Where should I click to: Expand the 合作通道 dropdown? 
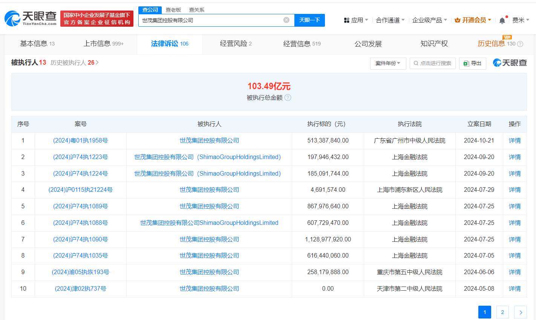tap(390, 20)
